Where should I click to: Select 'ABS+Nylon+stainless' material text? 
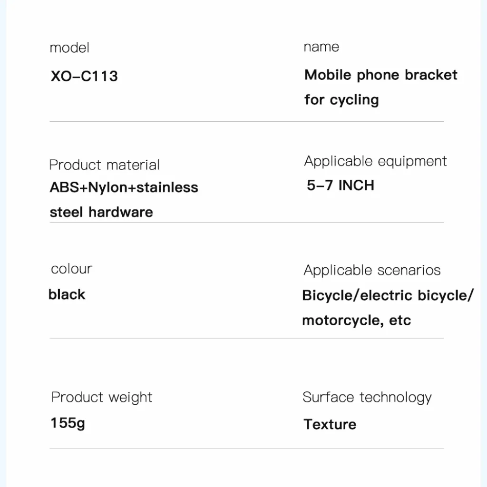(124, 187)
